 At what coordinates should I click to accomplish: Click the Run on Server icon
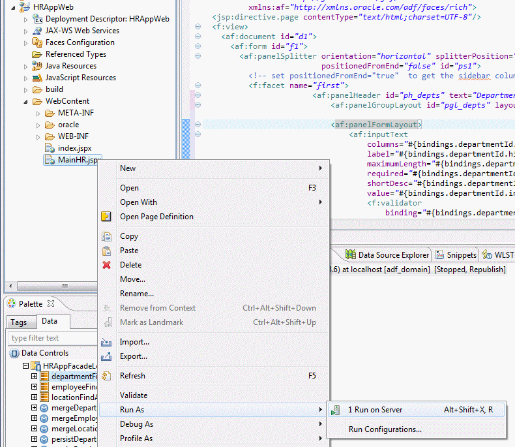click(x=336, y=410)
